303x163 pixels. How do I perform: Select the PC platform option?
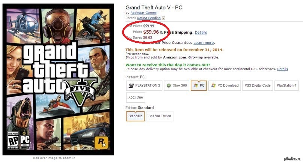coord(199,85)
